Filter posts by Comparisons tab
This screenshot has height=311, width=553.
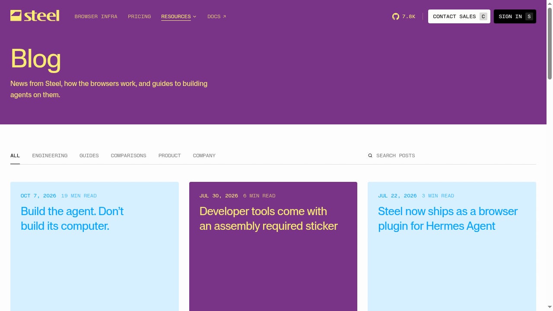click(129, 155)
